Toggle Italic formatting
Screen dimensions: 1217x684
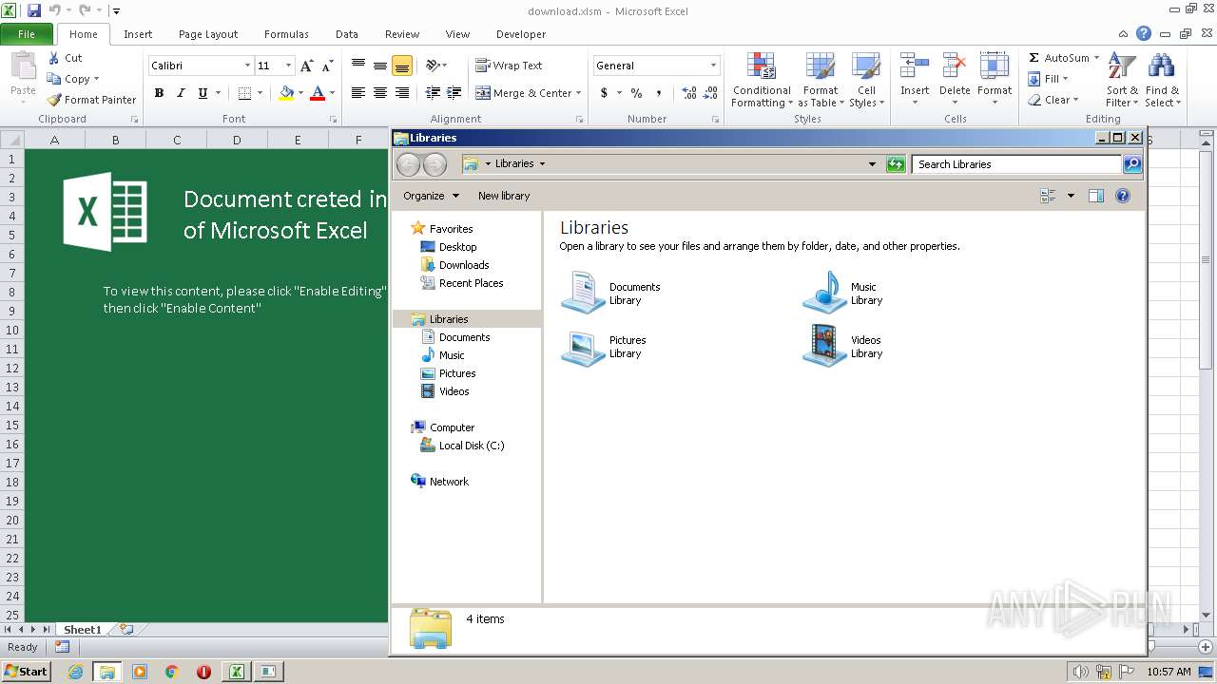point(181,93)
